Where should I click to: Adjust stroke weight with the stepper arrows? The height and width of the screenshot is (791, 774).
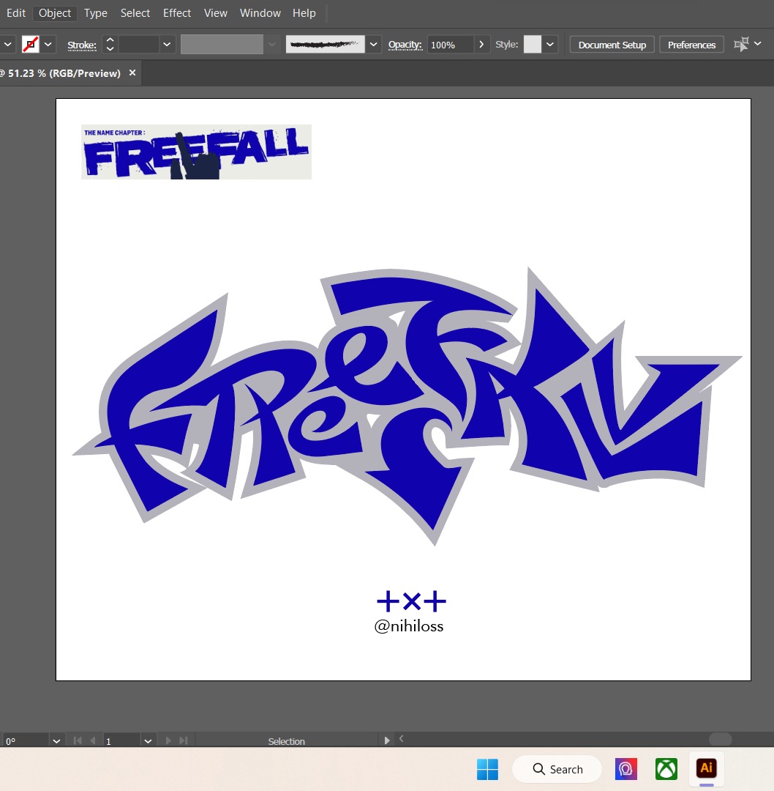(110, 45)
